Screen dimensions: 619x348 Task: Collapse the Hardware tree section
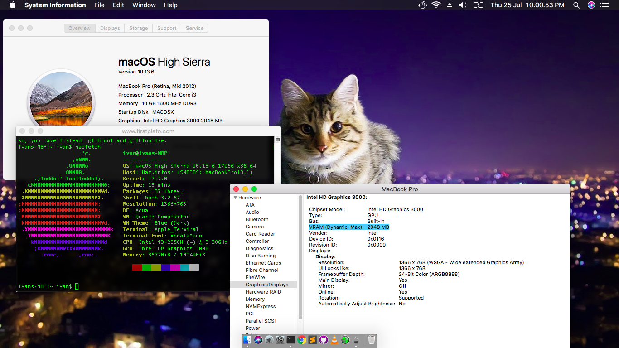236,198
